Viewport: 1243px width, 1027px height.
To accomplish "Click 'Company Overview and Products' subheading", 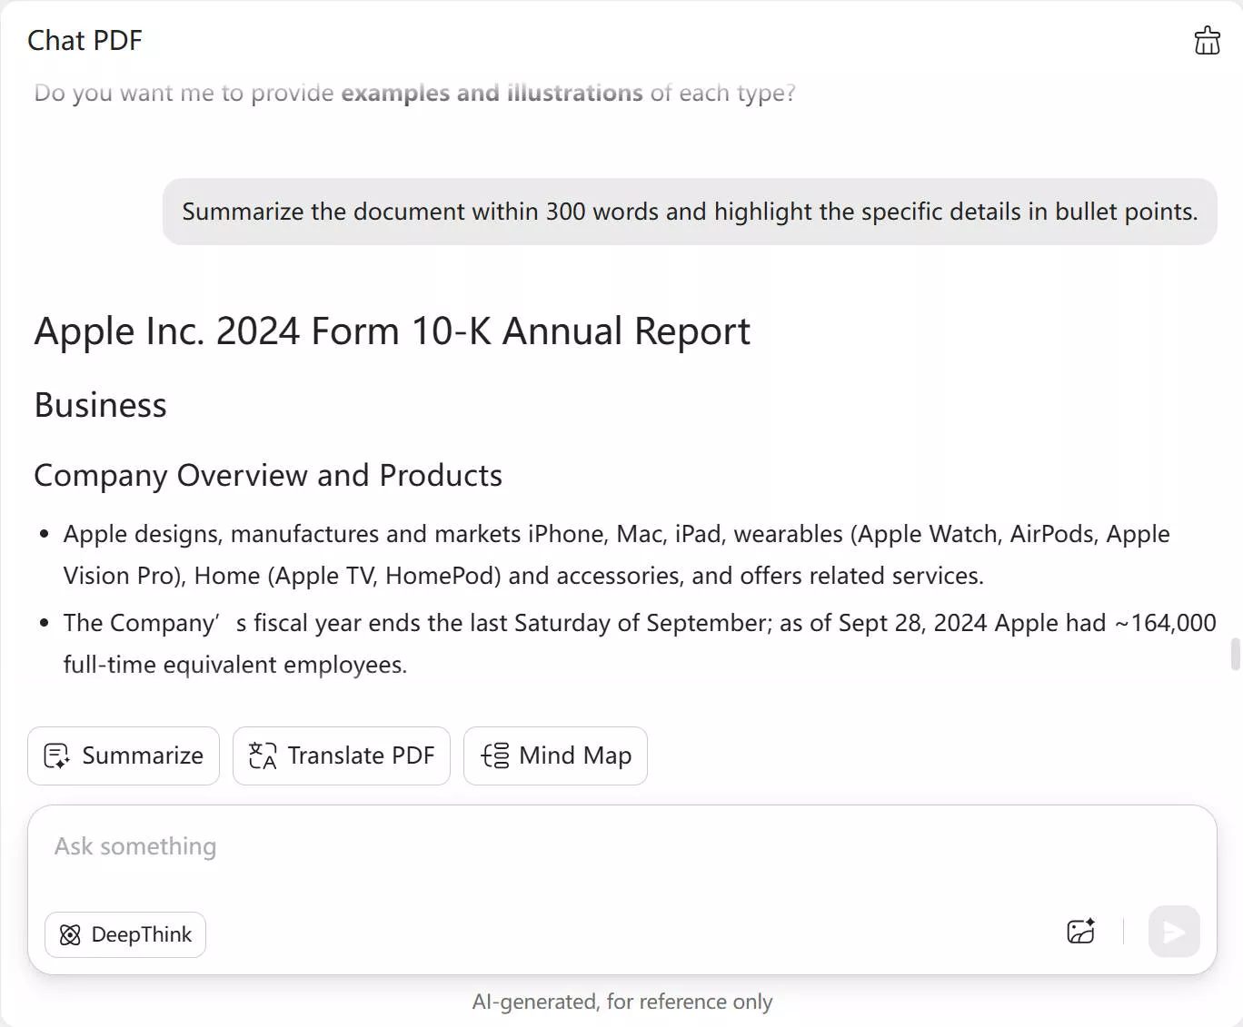I will click(x=268, y=475).
